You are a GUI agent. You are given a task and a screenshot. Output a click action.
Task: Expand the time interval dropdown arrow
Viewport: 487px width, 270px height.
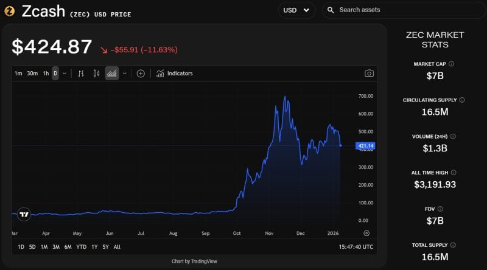pyautogui.click(x=65, y=74)
